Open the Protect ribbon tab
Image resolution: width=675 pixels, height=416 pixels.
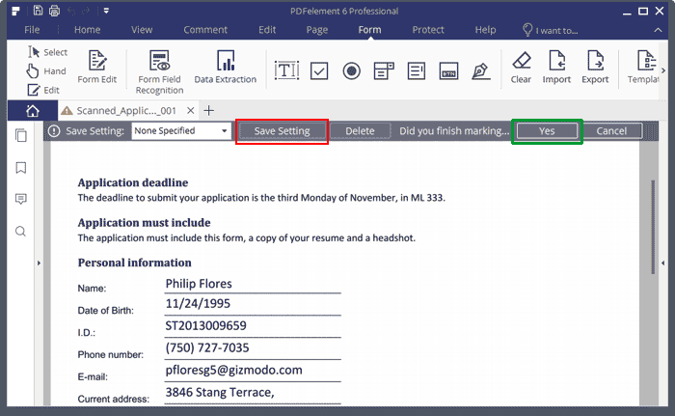point(428,30)
